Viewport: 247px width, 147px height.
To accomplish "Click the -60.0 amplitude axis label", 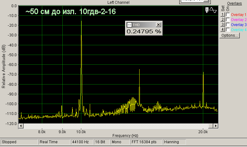I will tap(12, 65).
